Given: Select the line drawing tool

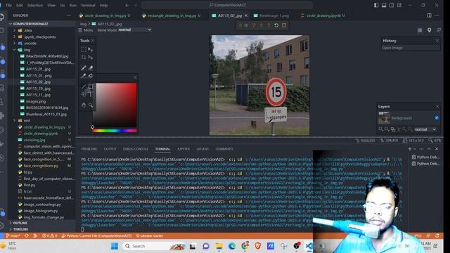Looking at the screenshot, I should tap(84, 86).
